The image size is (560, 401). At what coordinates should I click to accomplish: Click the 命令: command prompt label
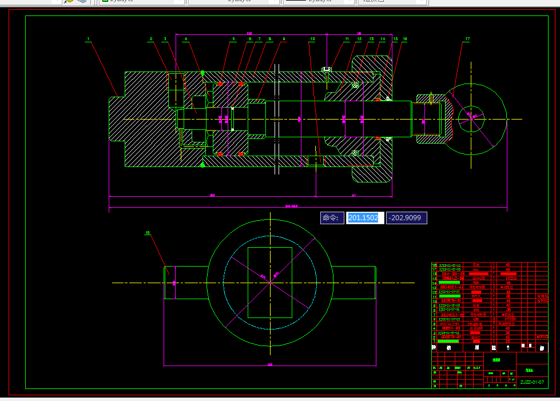(x=332, y=218)
